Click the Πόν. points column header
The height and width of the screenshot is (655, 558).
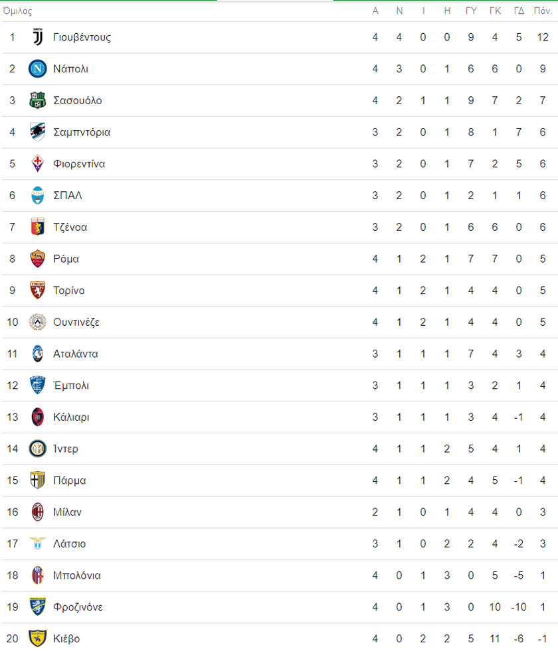click(x=543, y=11)
